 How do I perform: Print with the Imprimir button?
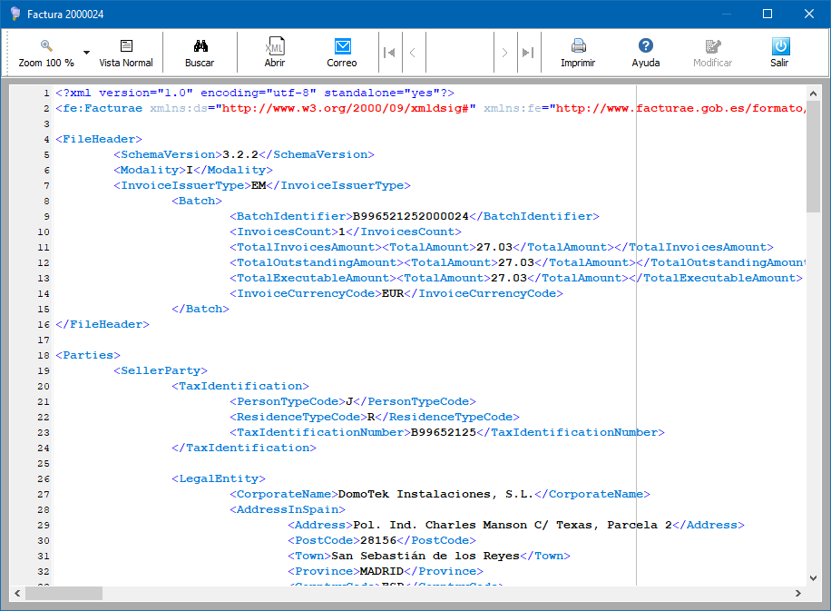pos(578,53)
